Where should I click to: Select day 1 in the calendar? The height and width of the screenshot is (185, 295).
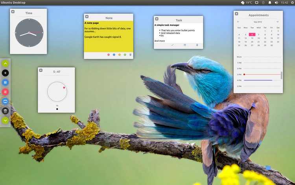tap(265, 31)
